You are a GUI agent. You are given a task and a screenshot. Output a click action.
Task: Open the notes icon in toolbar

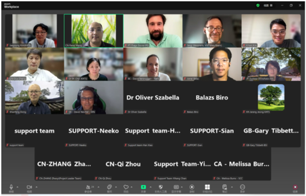coord(224,187)
